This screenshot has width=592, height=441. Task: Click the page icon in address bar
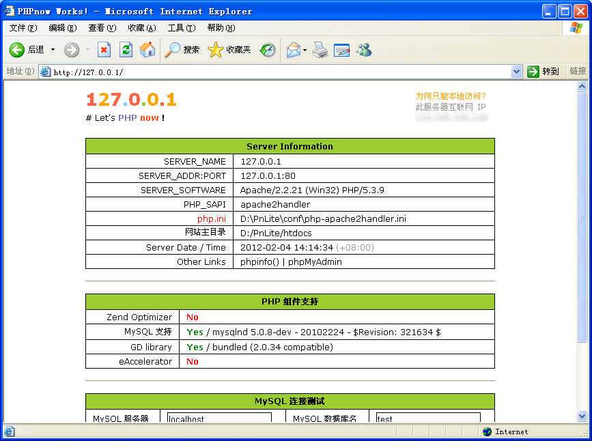pyautogui.click(x=46, y=72)
